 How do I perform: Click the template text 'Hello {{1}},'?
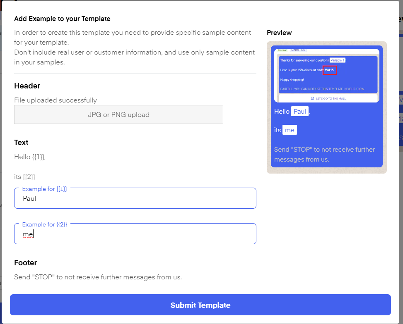30,157
